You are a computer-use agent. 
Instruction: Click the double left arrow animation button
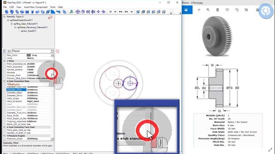click(121, 12)
